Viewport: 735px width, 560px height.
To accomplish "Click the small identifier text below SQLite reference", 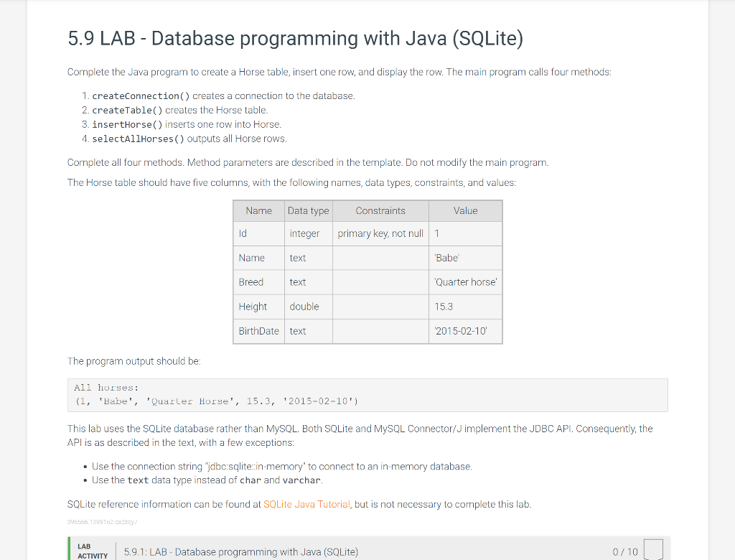I will point(102,521).
